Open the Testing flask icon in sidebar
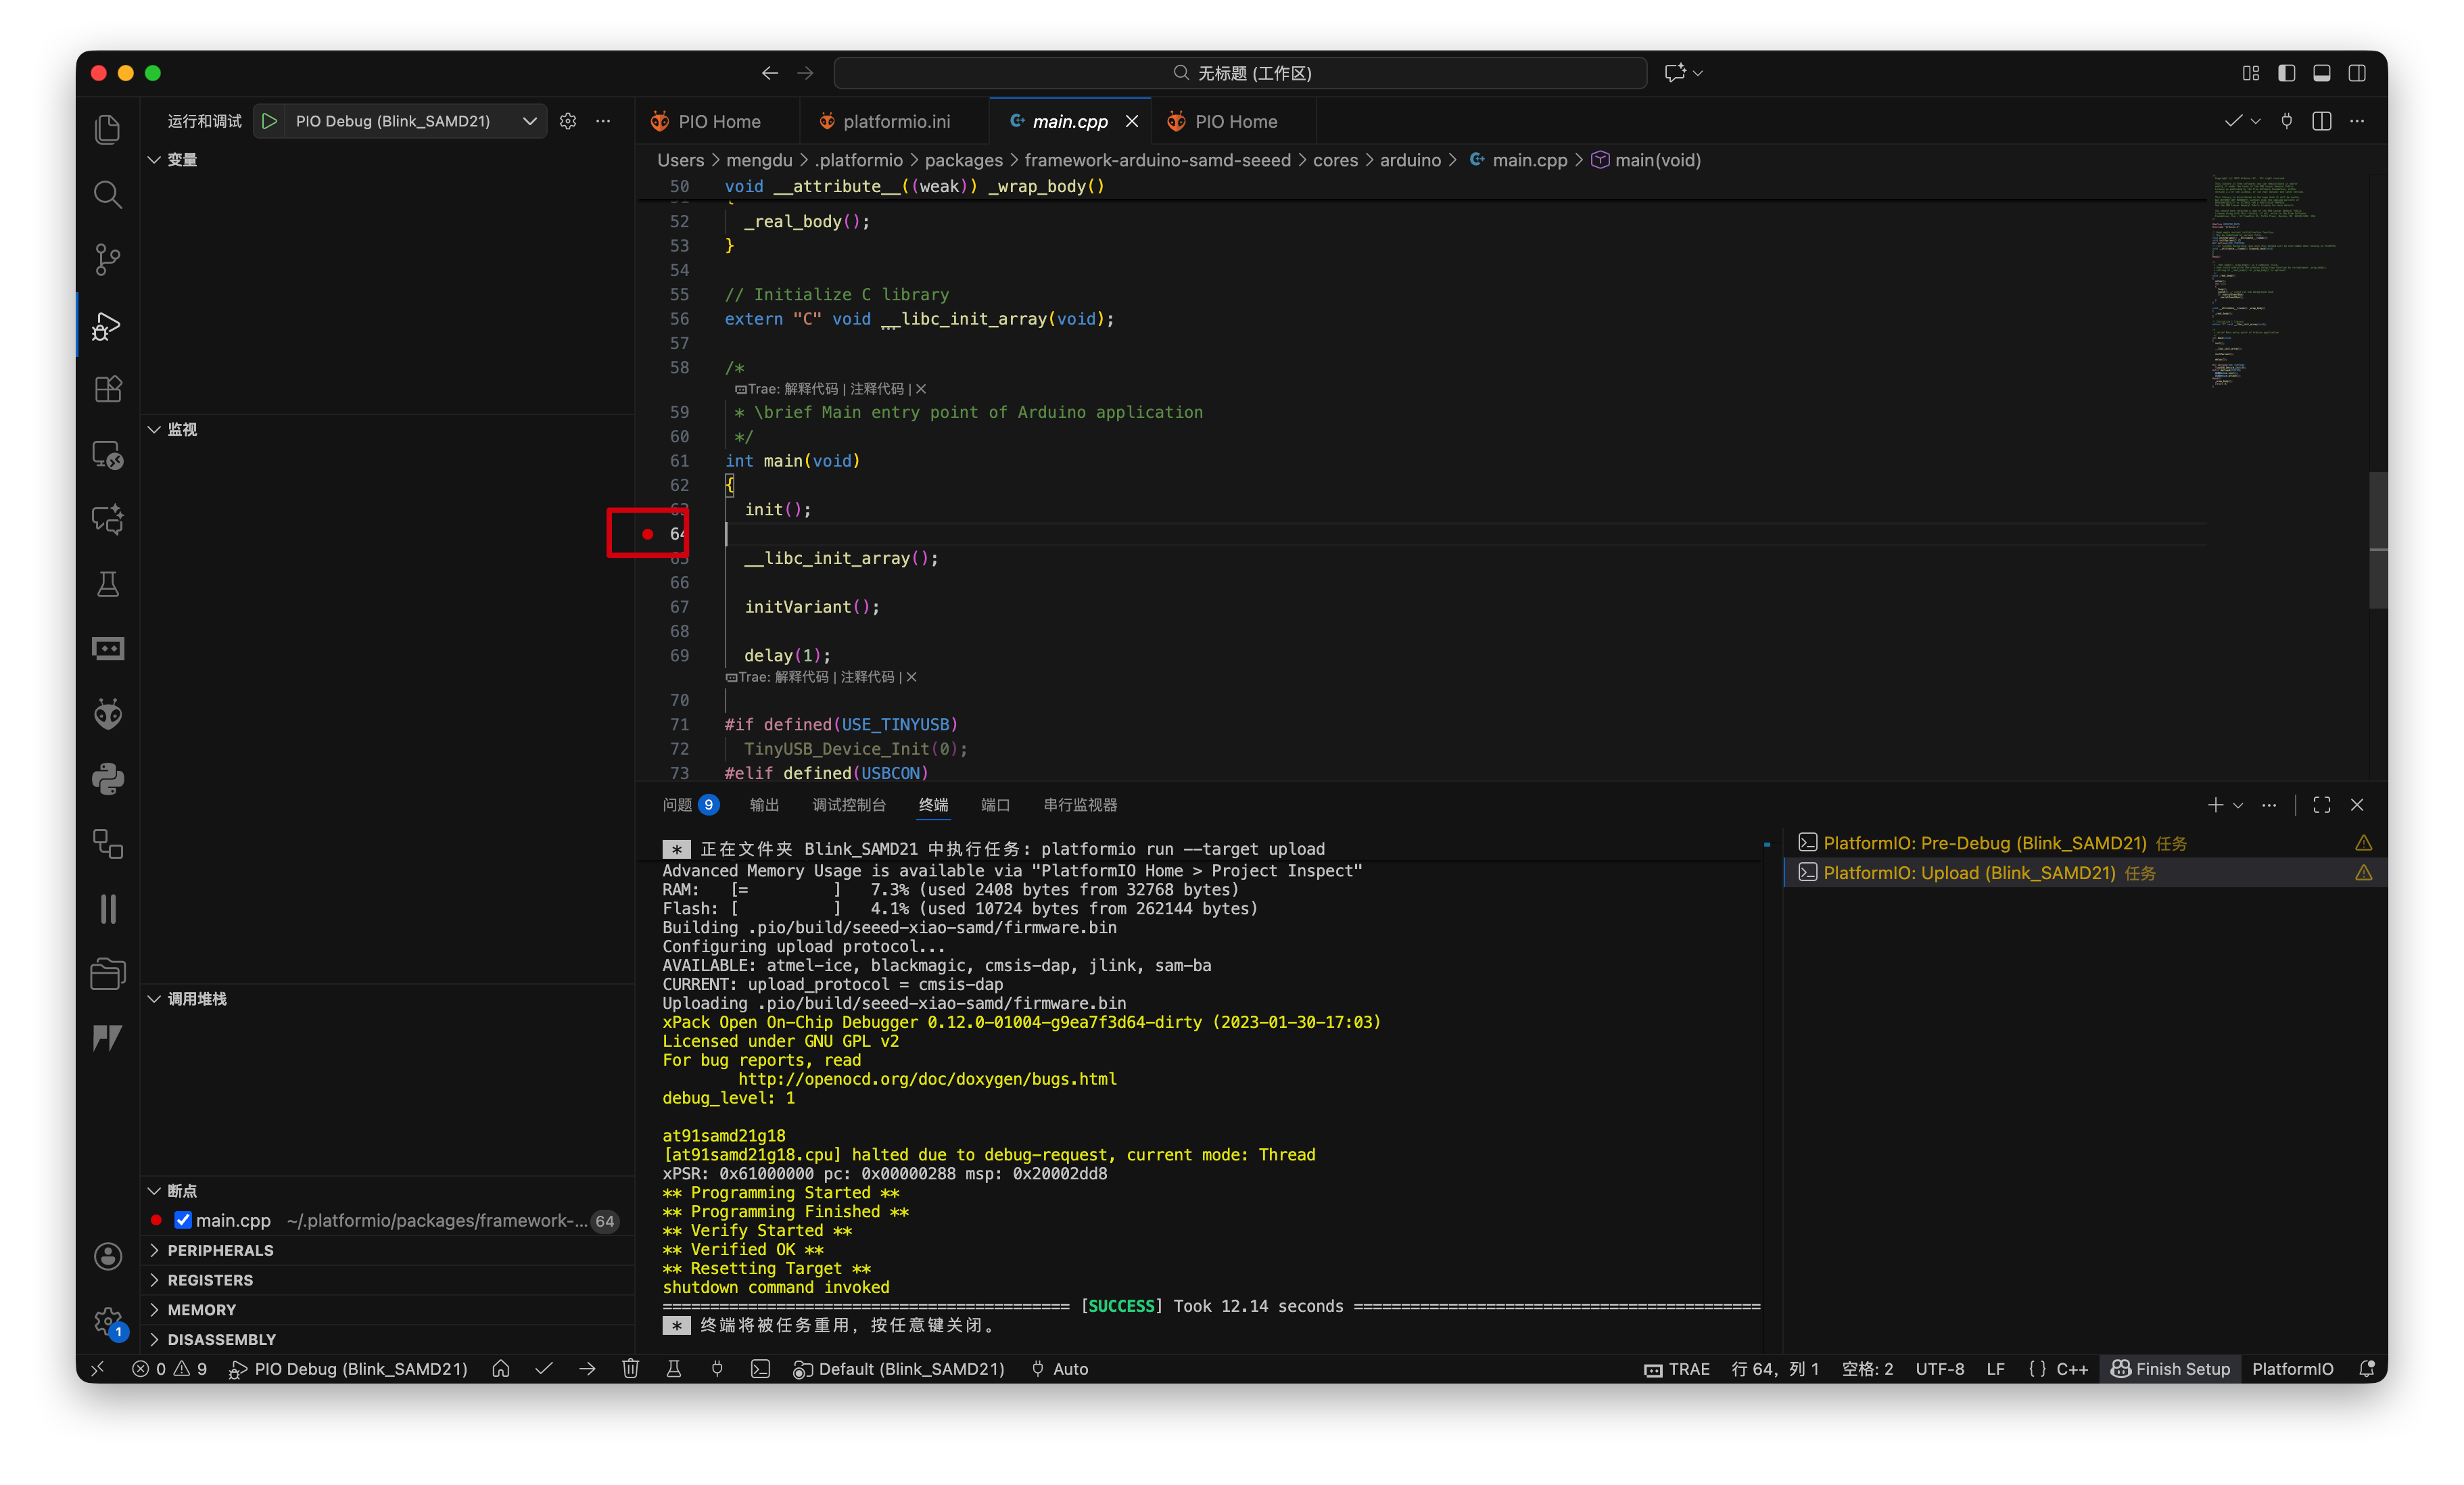The height and width of the screenshot is (1485, 2464). [108, 584]
